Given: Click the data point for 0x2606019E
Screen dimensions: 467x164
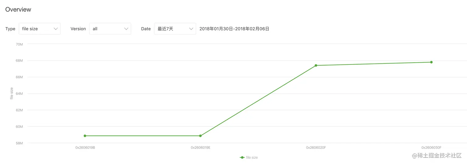Looking at the screenshot, I should [x=200, y=136].
